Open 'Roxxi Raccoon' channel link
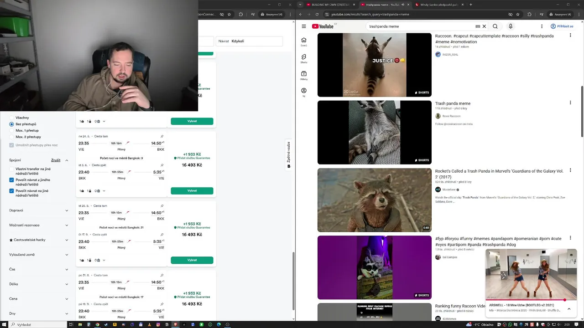The height and width of the screenshot is (328, 584). 451,116
